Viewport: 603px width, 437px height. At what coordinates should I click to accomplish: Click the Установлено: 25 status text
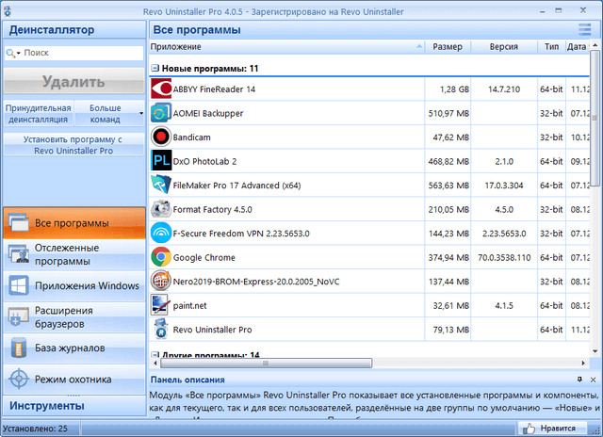coord(35,429)
